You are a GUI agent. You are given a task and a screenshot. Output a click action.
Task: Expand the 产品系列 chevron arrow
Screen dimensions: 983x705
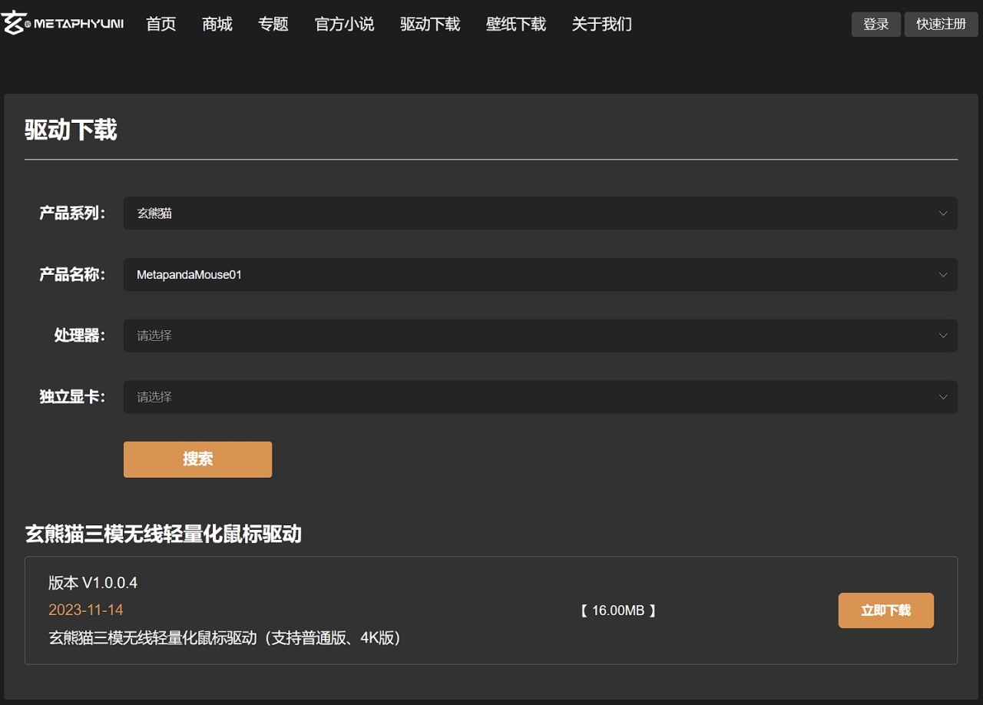pos(943,213)
